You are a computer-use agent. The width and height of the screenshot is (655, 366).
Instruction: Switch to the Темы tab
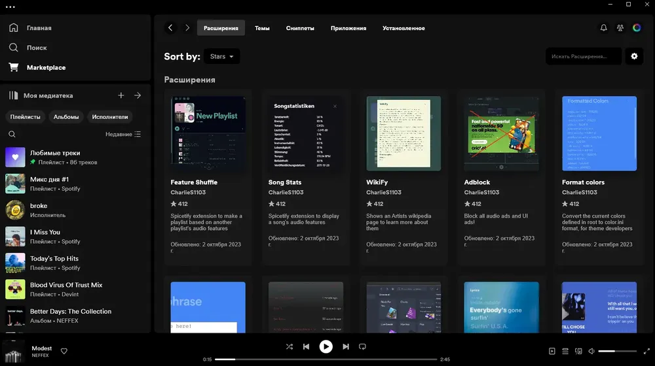point(263,28)
